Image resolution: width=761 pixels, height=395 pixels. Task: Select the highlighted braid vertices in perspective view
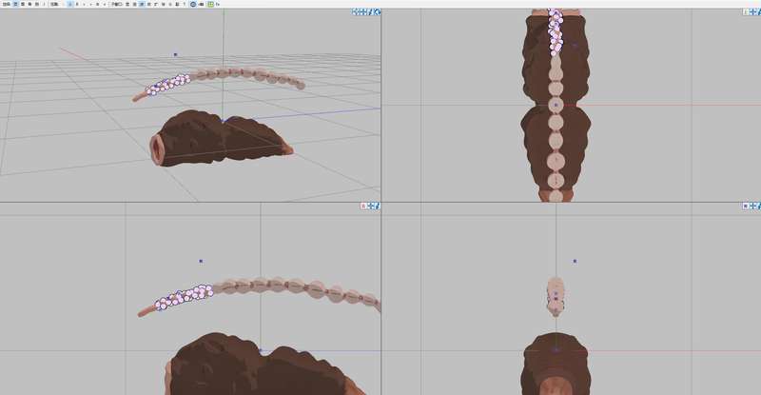pyautogui.click(x=169, y=84)
